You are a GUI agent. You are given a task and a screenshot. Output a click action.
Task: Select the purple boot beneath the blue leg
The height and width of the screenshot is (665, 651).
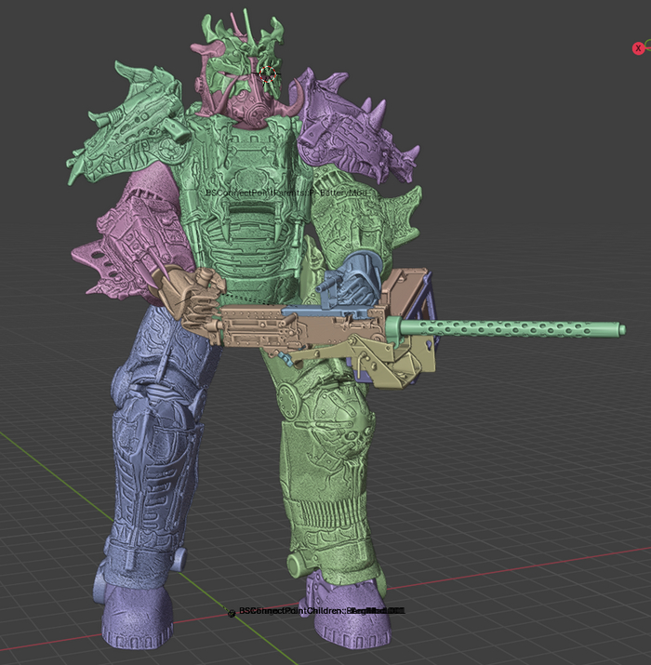click(x=138, y=616)
